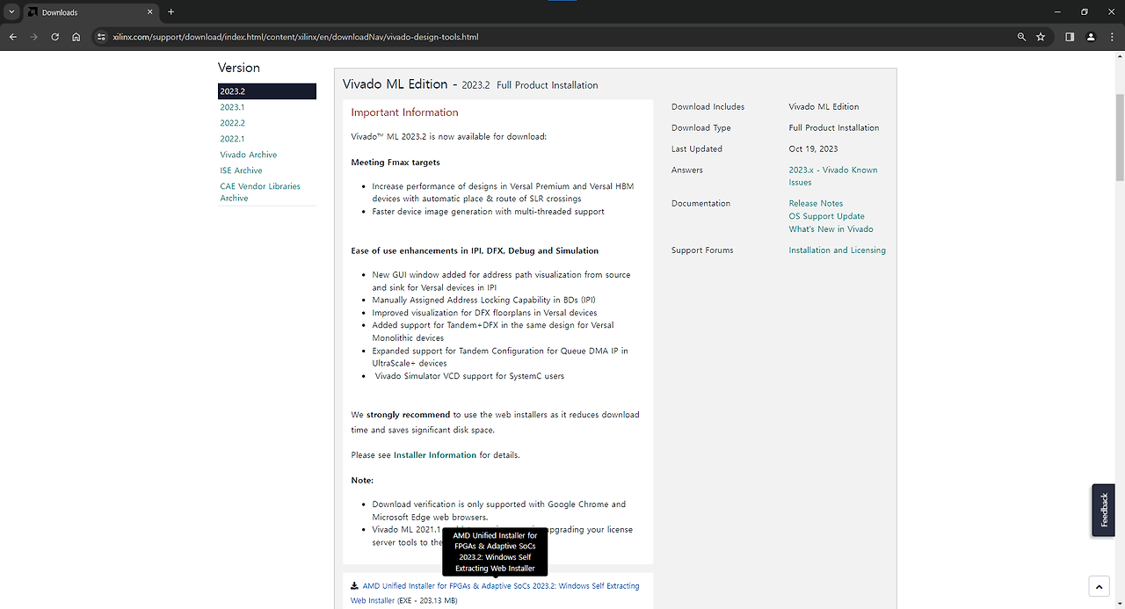Click the 'Support Forums' label

pos(702,250)
